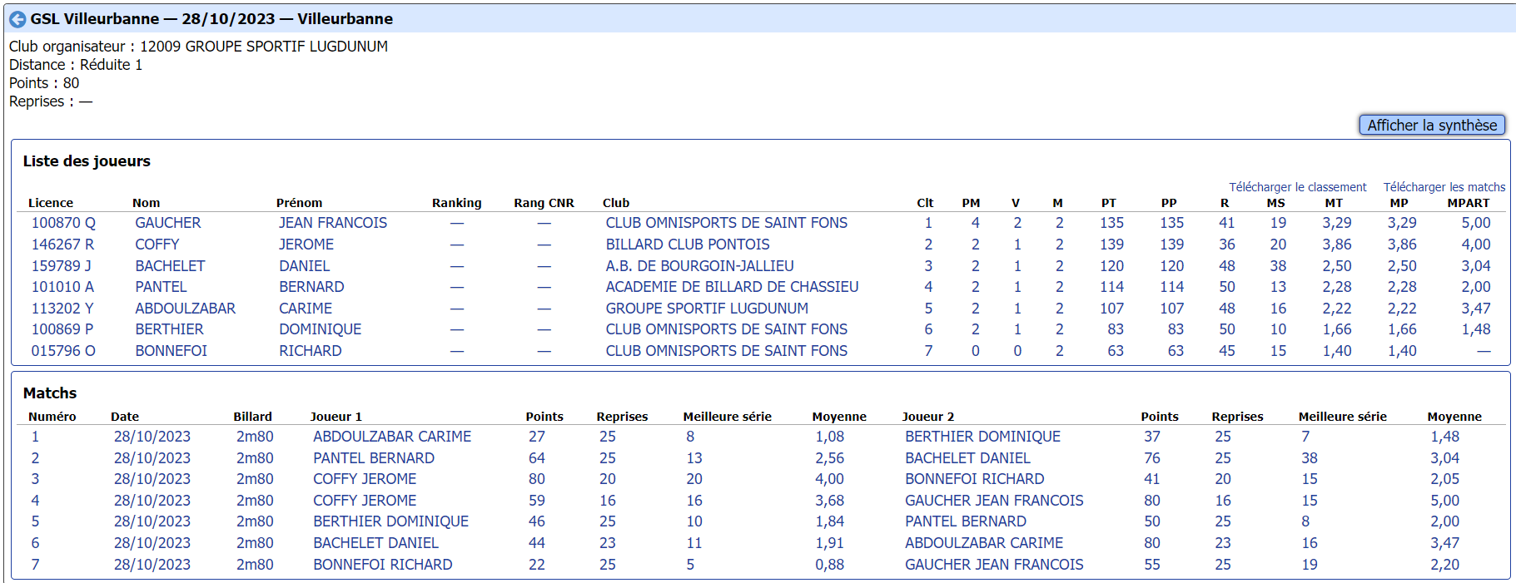The width and height of the screenshot is (1516, 583).
Task: Click the Clt column header
Action: tap(925, 203)
